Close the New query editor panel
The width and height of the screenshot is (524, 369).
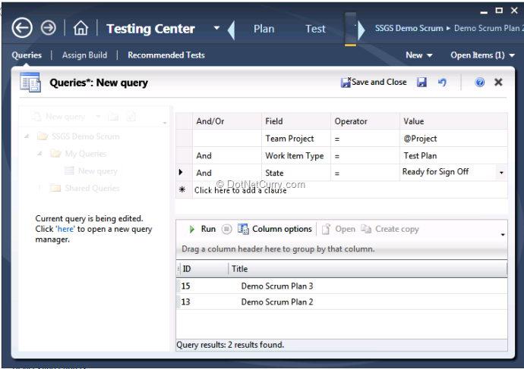pyautogui.click(x=498, y=83)
